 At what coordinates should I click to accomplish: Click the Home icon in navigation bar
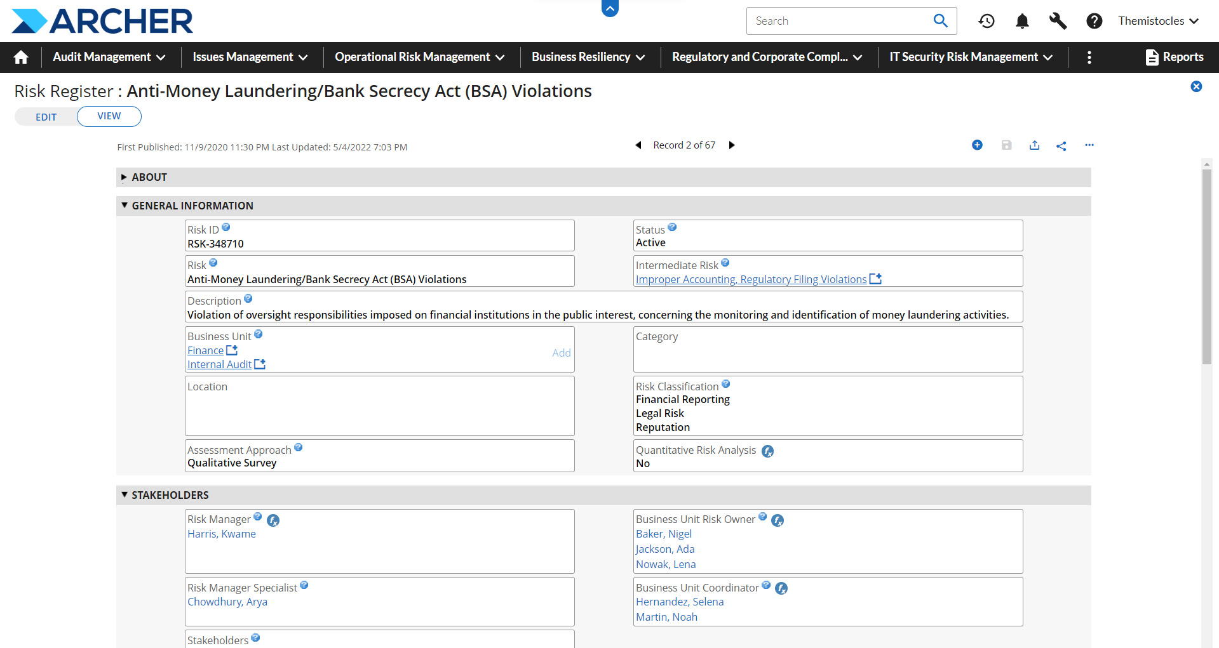[x=21, y=57]
